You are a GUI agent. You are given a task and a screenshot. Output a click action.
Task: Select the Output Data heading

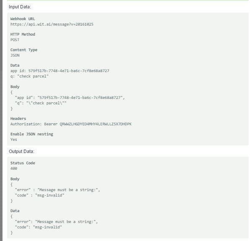pyautogui.click(x=21, y=151)
